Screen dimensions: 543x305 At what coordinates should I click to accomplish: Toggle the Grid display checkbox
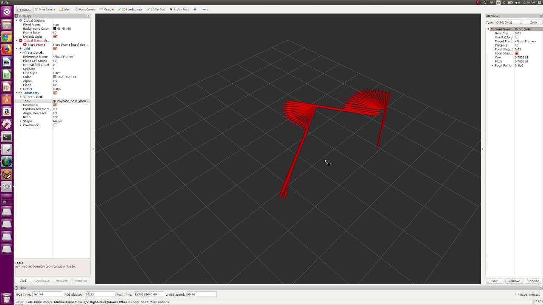55,49
